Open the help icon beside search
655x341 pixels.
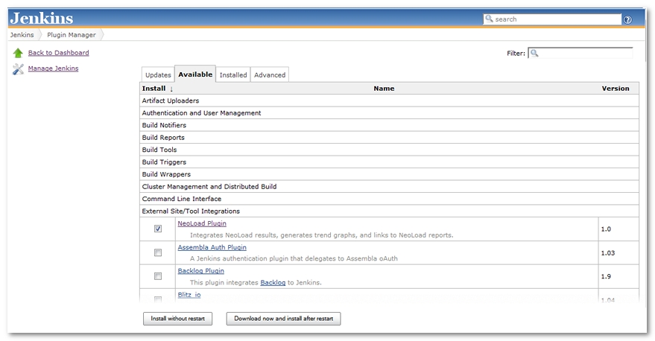[x=627, y=19]
